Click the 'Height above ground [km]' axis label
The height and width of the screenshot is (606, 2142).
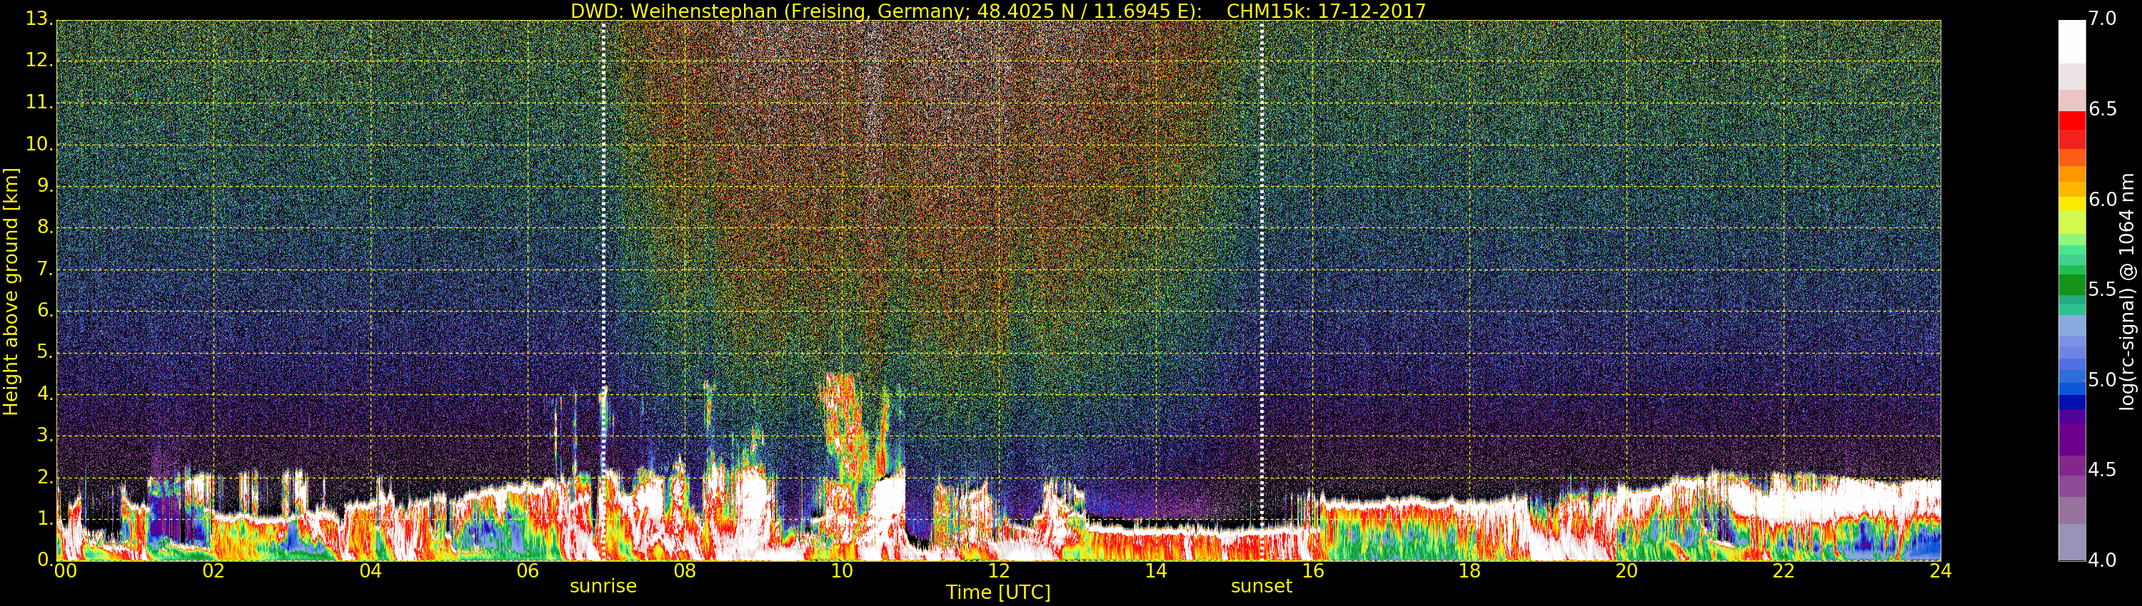[x=11, y=292]
